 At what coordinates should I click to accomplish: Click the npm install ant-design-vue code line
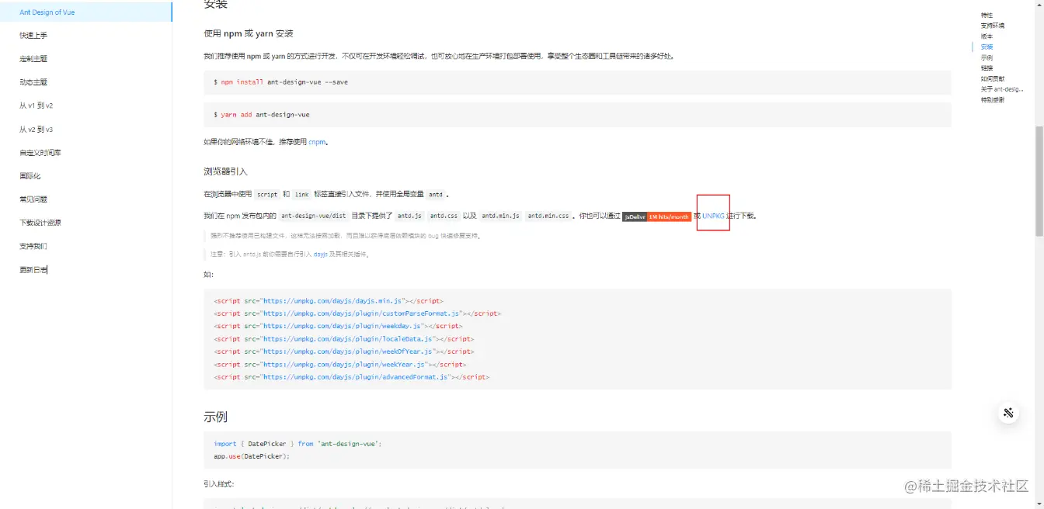281,81
